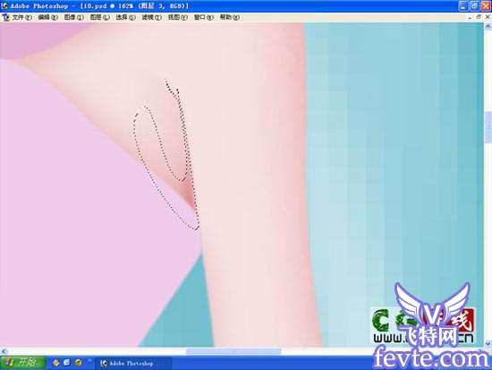Click the horizontal scrollbar left arrow

pos(4,351)
